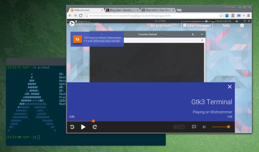Image resolution: width=259 pixels, height=152 pixels.
Task: Open Videostream settings gear
Action: point(242,25)
